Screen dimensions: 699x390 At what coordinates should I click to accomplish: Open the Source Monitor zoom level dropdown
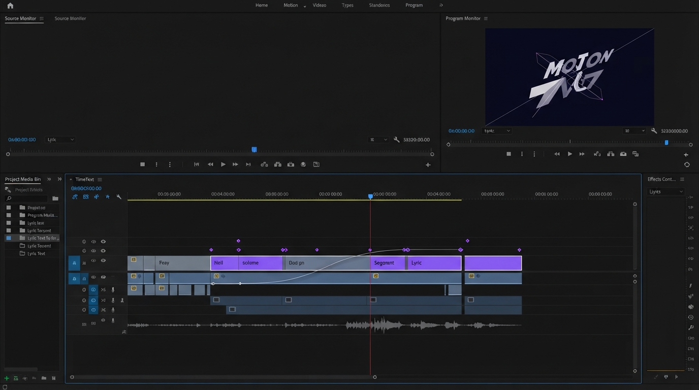tap(378, 140)
